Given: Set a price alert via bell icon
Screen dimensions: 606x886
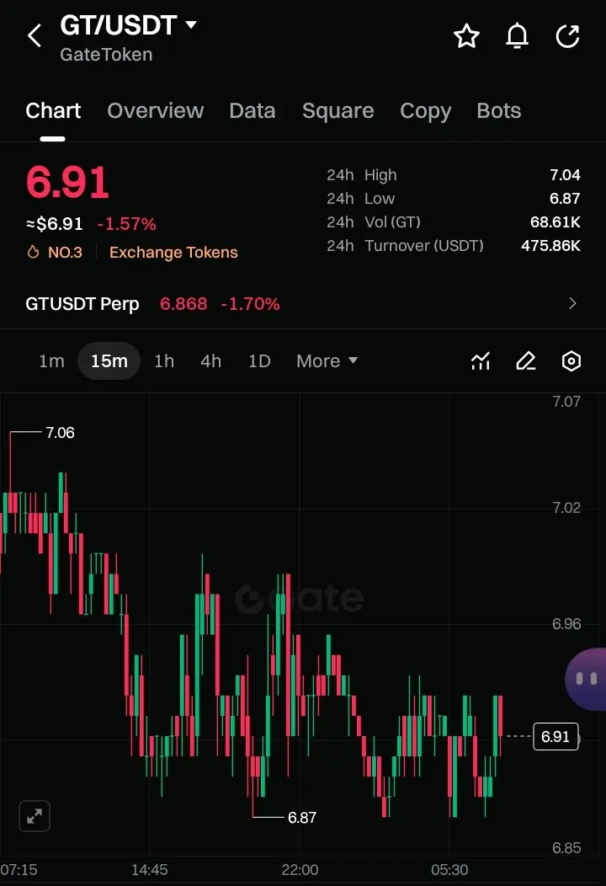Looking at the screenshot, I should click(x=517, y=36).
